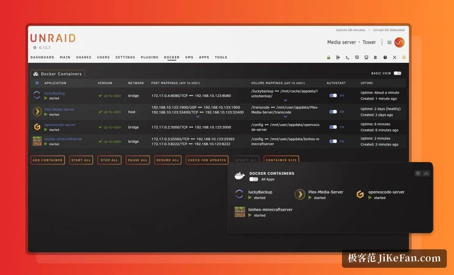Go to the Dashboard menu

click(x=42, y=57)
